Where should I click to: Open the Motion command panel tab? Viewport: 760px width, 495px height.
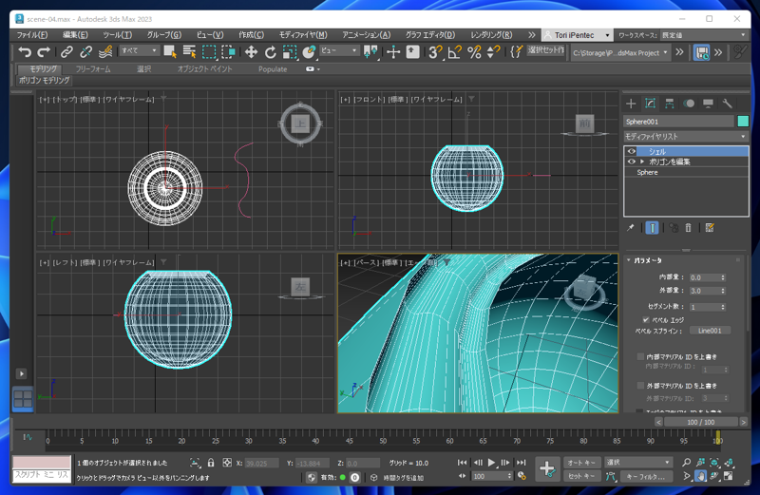pos(689,104)
